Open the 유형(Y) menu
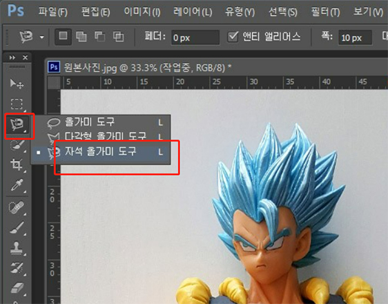 point(240,12)
